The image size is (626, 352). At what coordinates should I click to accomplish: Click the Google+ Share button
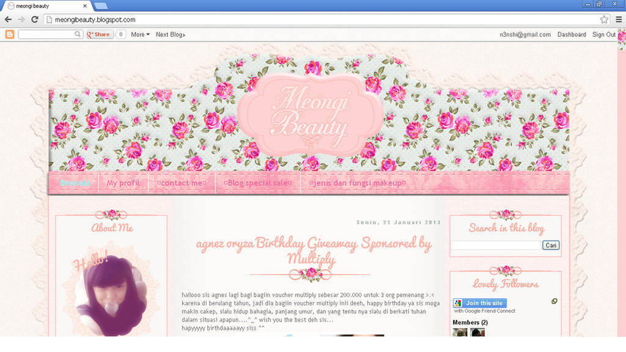click(x=100, y=34)
